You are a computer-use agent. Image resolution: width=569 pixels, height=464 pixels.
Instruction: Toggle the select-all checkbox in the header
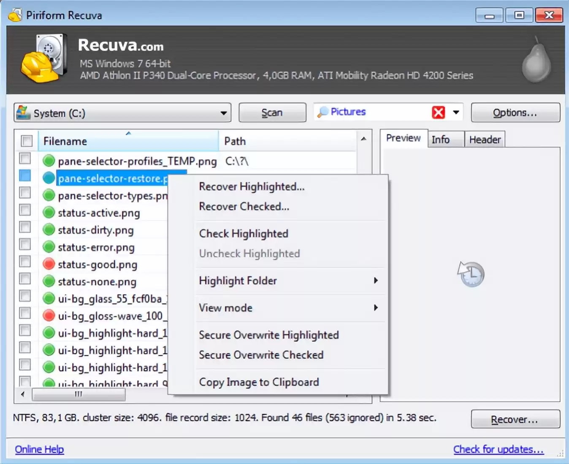coord(27,141)
